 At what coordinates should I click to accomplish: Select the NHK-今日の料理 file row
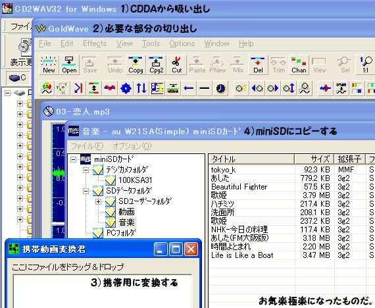pos(291,230)
